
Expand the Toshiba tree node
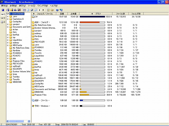(8, 77)
